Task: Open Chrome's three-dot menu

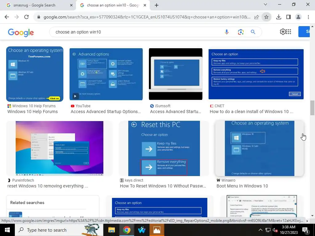Action: (308, 17)
